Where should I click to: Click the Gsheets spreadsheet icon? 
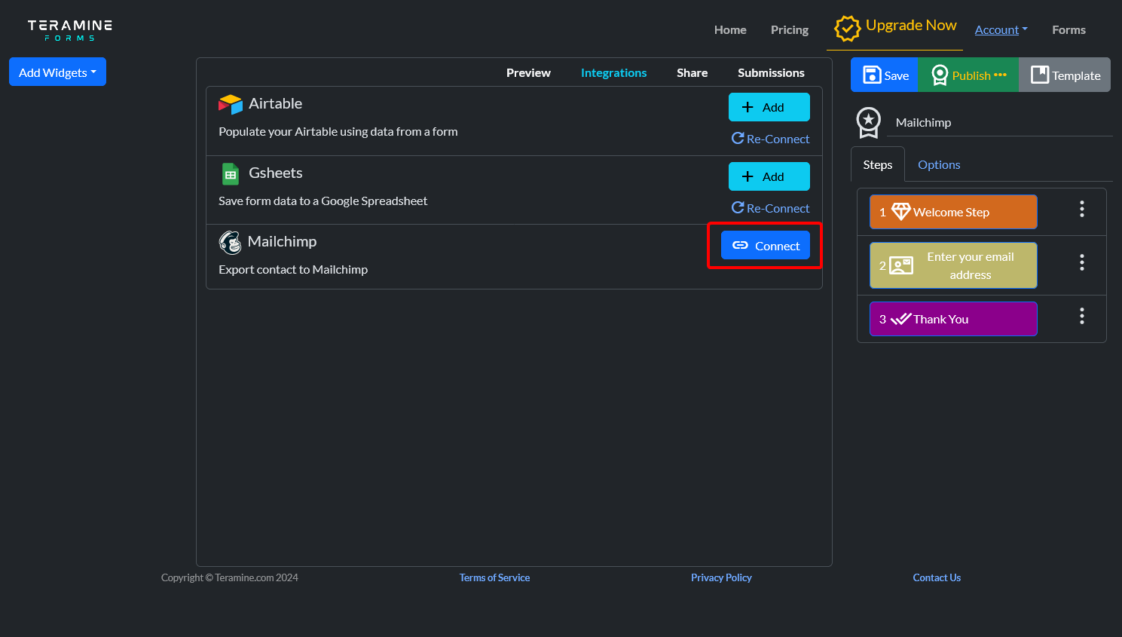231,173
